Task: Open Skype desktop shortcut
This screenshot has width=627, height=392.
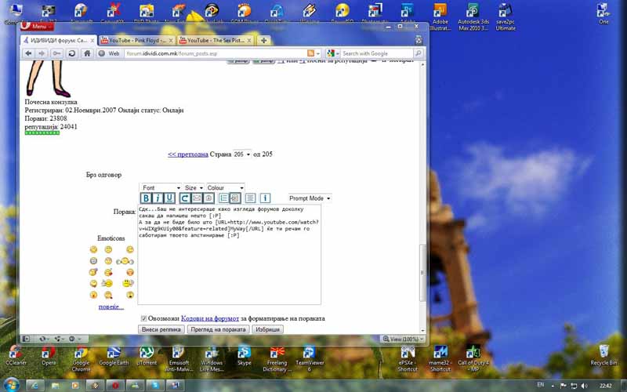Action: 244,356
